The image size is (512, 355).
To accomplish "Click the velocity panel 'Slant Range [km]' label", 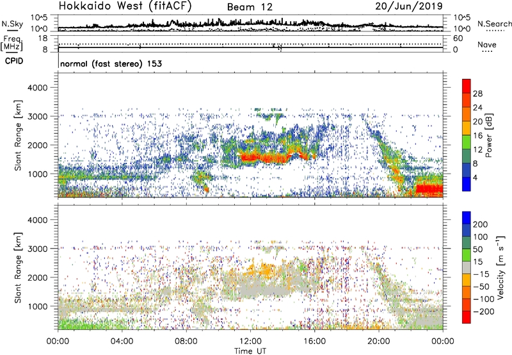I will 18,268.
